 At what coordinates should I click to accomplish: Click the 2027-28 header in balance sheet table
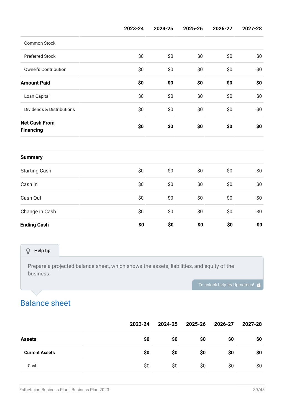click(x=252, y=324)
